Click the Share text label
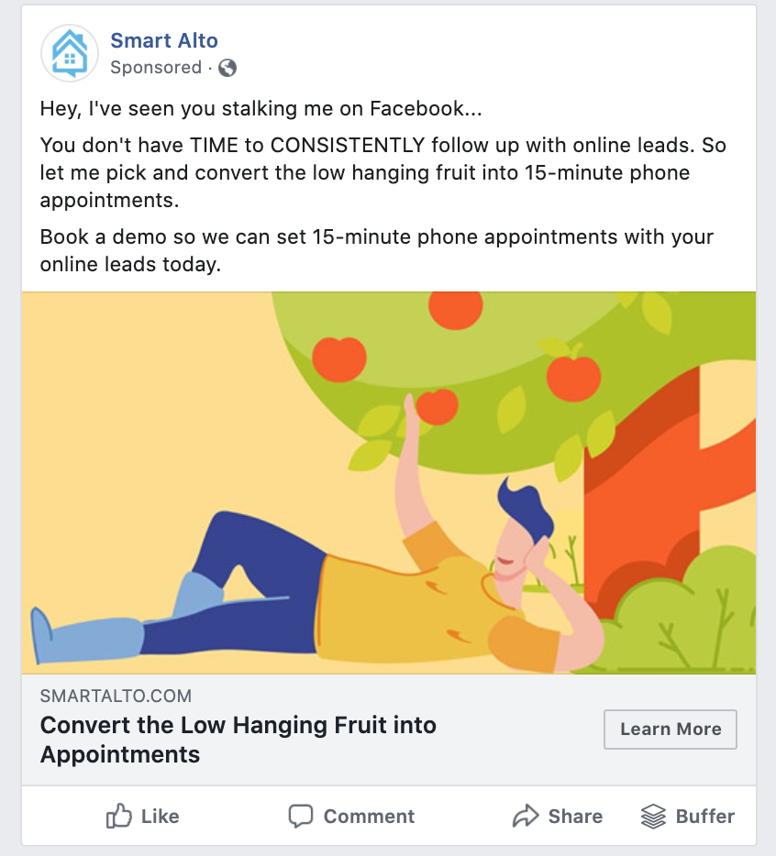 [575, 817]
